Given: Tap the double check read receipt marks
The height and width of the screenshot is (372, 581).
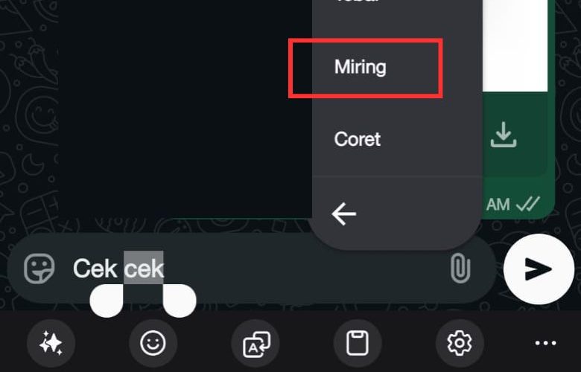Looking at the screenshot, I should coord(528,204).
